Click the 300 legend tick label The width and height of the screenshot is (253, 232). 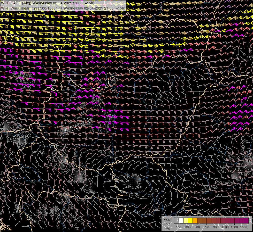point(188,227)
